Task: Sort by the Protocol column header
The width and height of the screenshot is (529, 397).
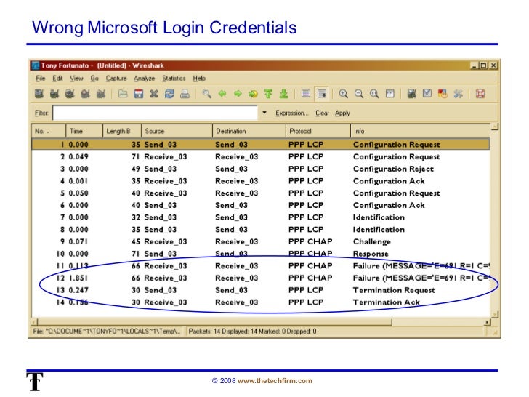Action: tap(318, 131)
